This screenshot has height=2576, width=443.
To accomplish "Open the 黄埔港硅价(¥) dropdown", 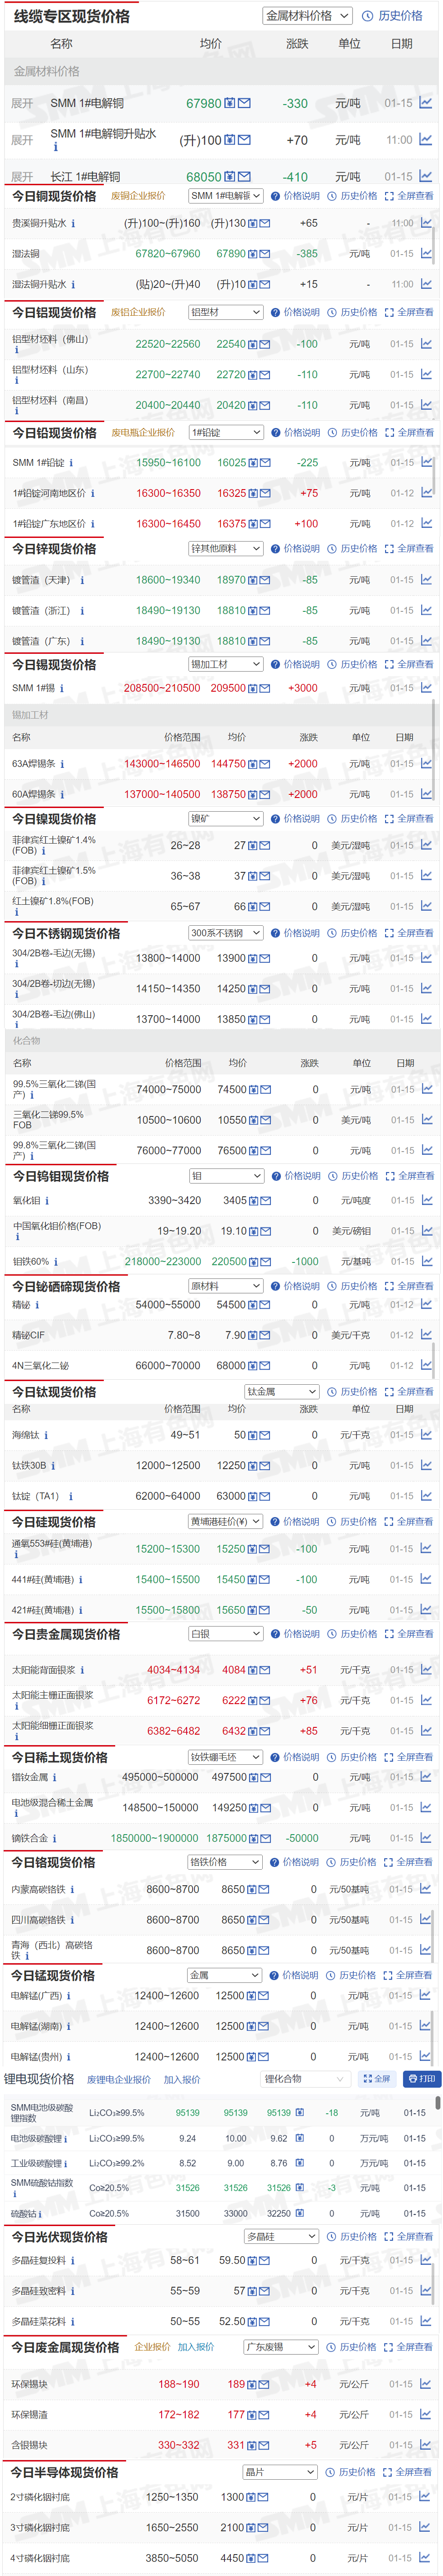I will [225, 1522].
